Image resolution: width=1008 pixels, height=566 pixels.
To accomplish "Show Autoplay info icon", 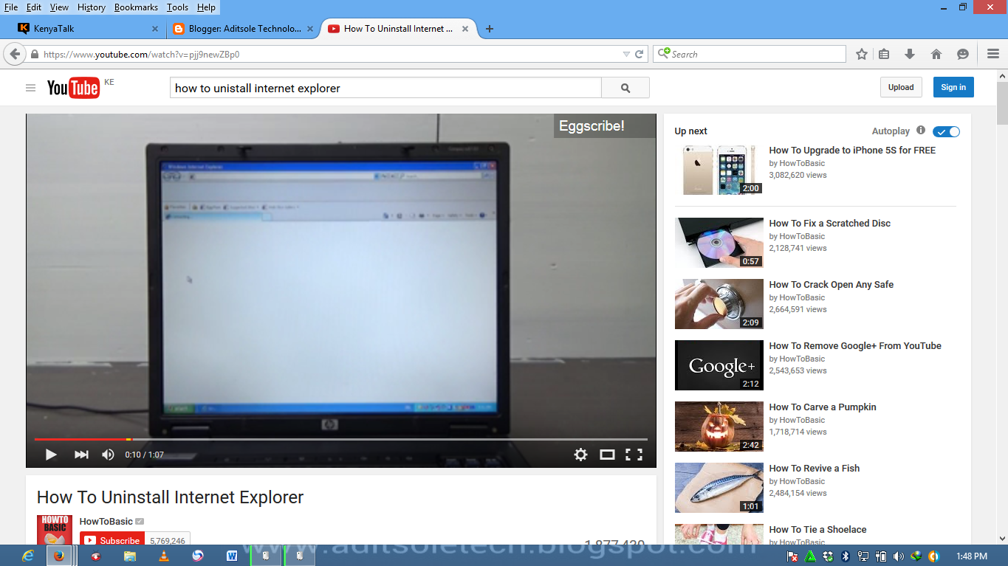I will coord(921,130).
